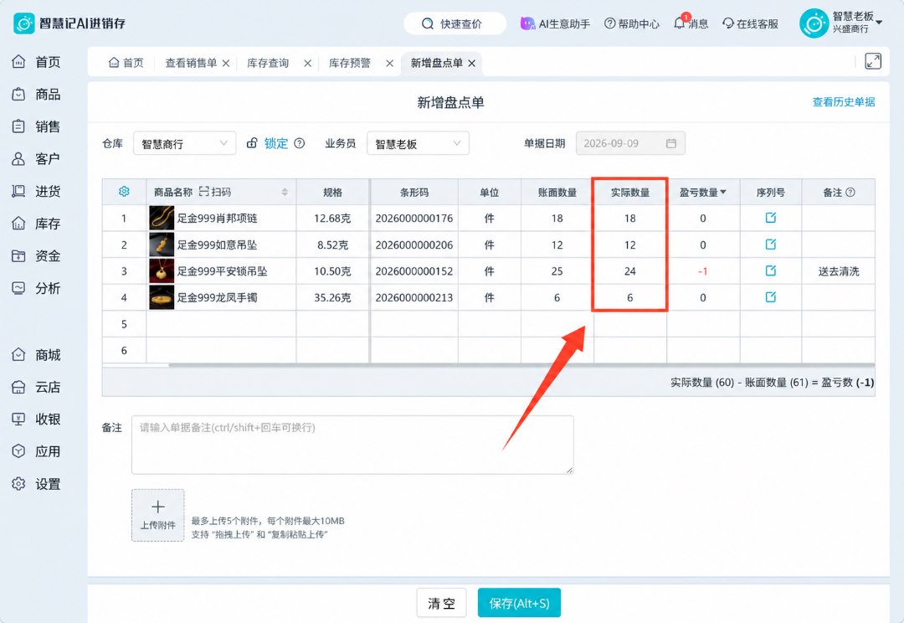The width and height of the screenshot is (904, 623).
Task: Close the 库存预警 tab
Action: click(390, 63)
